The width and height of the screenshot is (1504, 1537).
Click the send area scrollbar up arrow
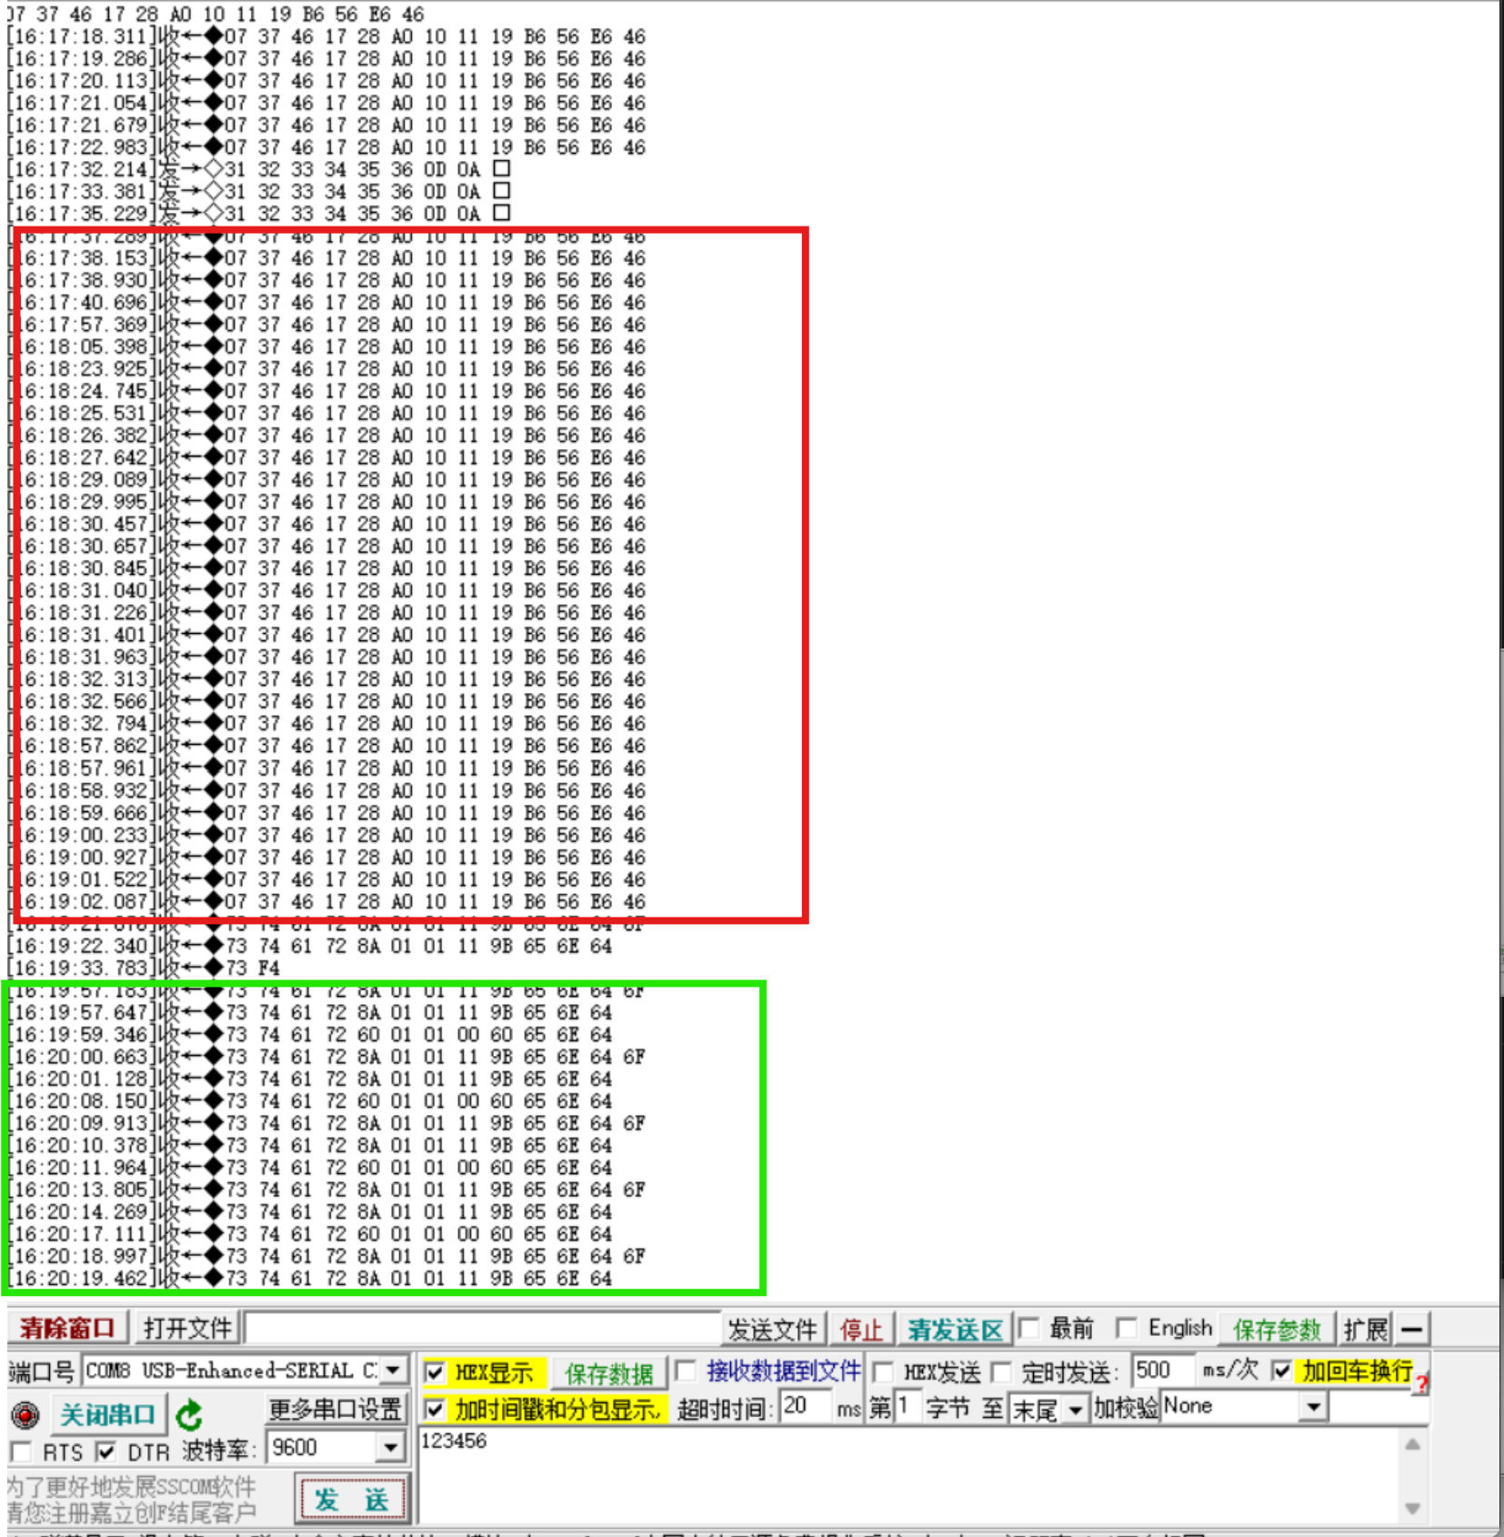pos(1410,1442)
